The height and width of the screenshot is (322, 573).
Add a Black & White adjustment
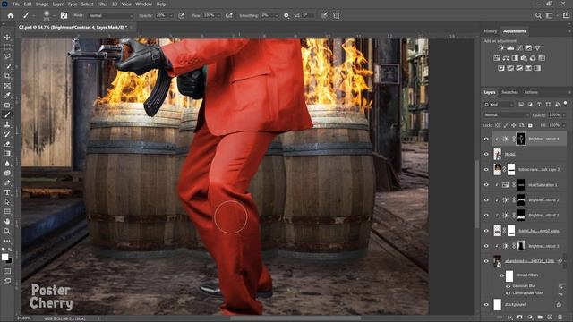[515, 58]
